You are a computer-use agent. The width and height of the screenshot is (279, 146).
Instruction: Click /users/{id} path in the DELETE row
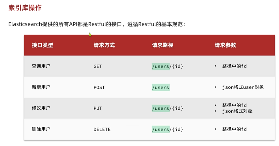pos(167,129)
